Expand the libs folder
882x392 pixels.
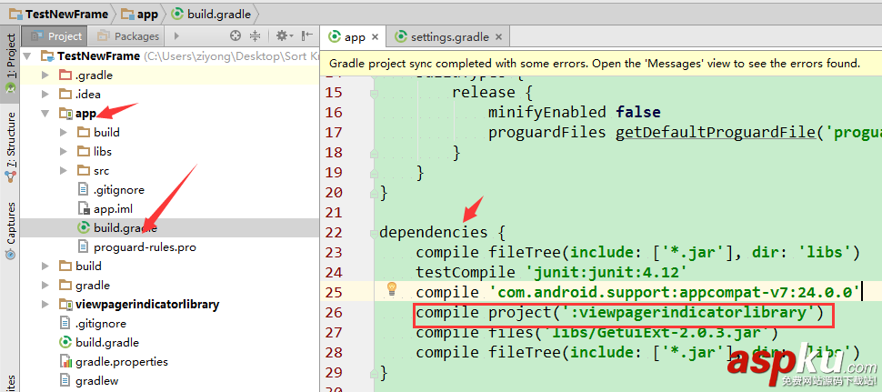click(x=64, y=151)
